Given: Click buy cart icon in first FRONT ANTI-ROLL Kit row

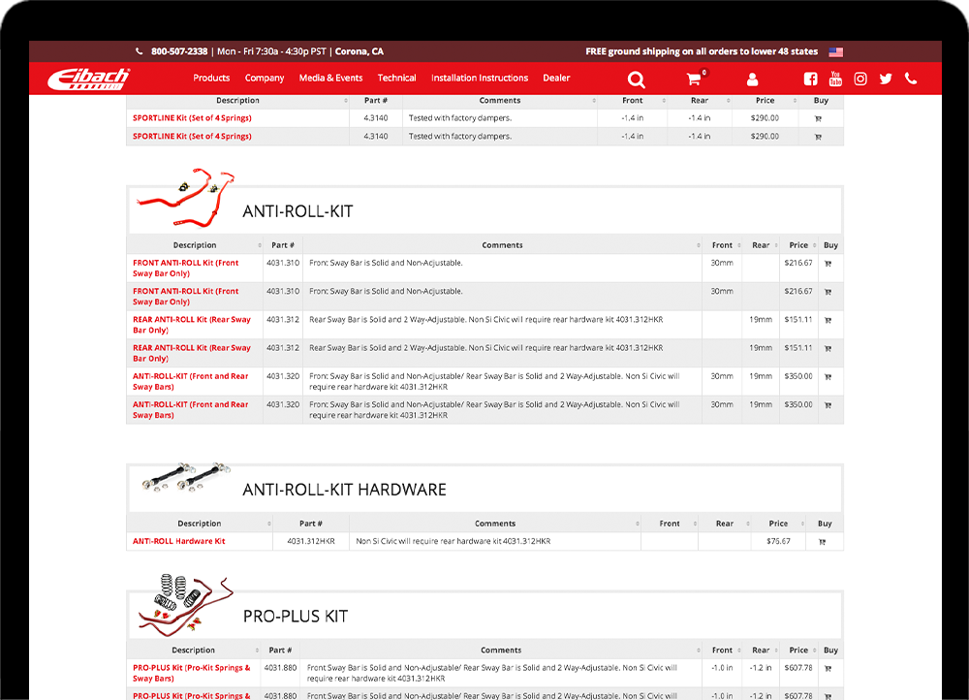Looking at the screenshot, I should (x=828, y=264).
